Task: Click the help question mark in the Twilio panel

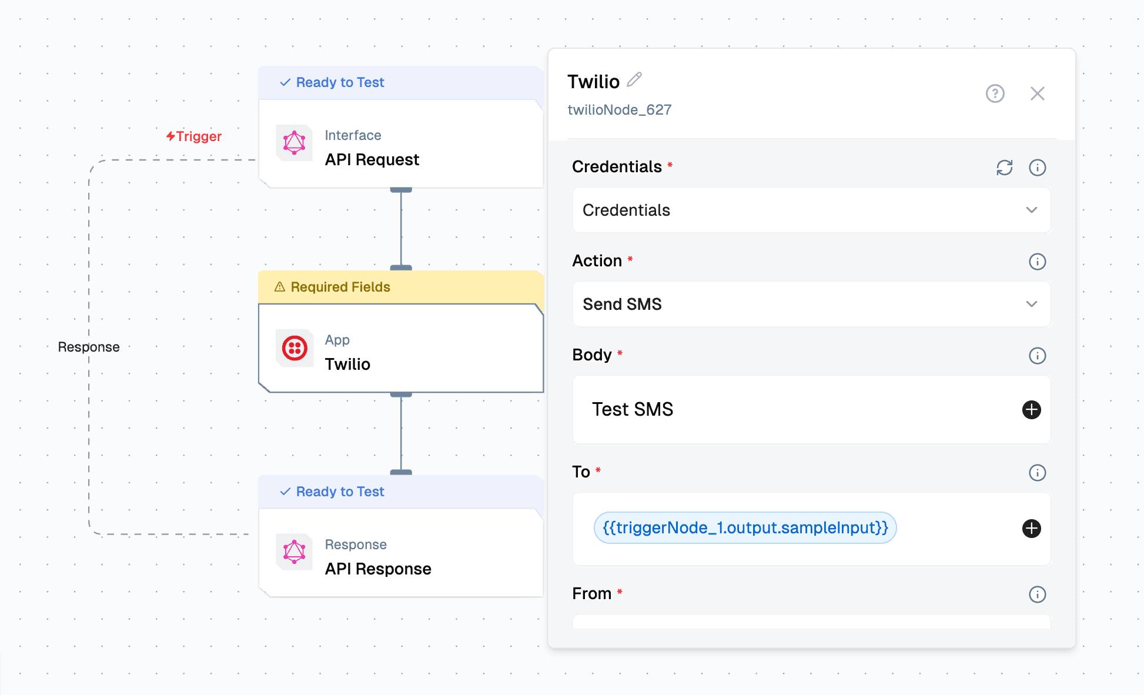Action: (x=995, y=93)
